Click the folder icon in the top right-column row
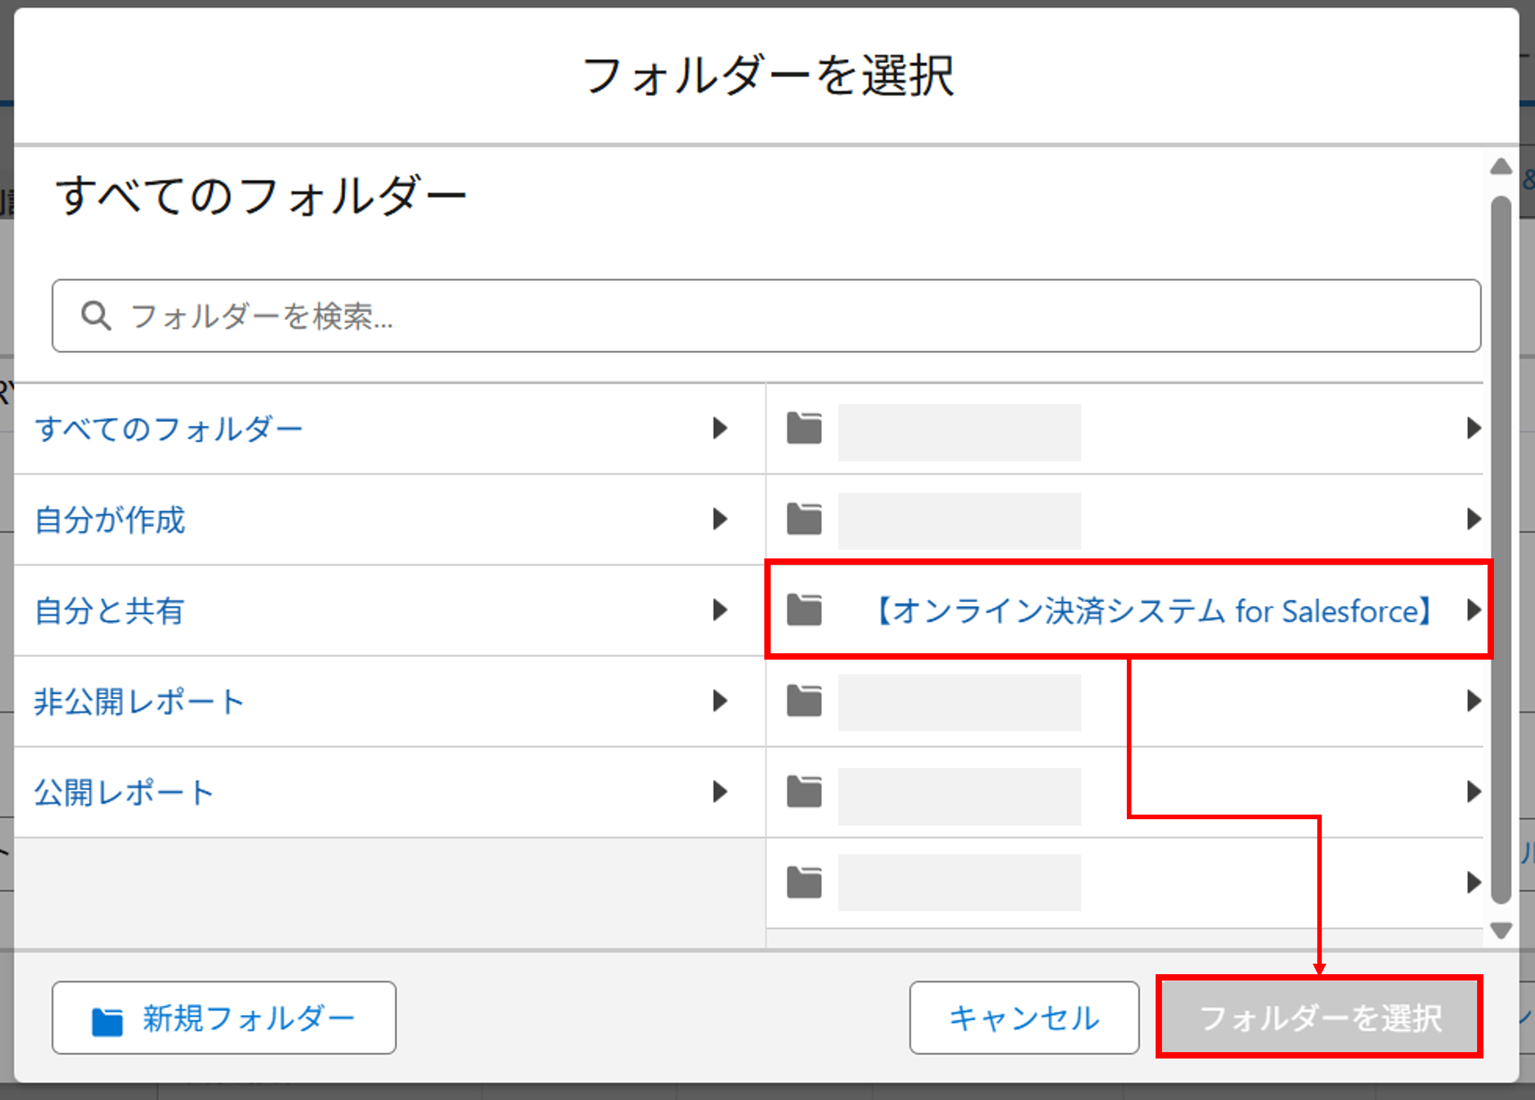Image resolution: width=1535 pixels, height=1100 pixels. (x=804, y=428)
